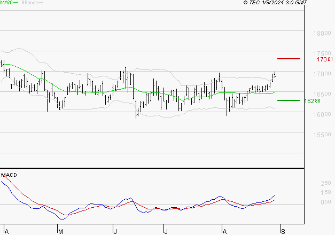Viewport: 335px width, 235px height.
Task: Click the 165.00 price axis label
Action: tap(322, 94)
